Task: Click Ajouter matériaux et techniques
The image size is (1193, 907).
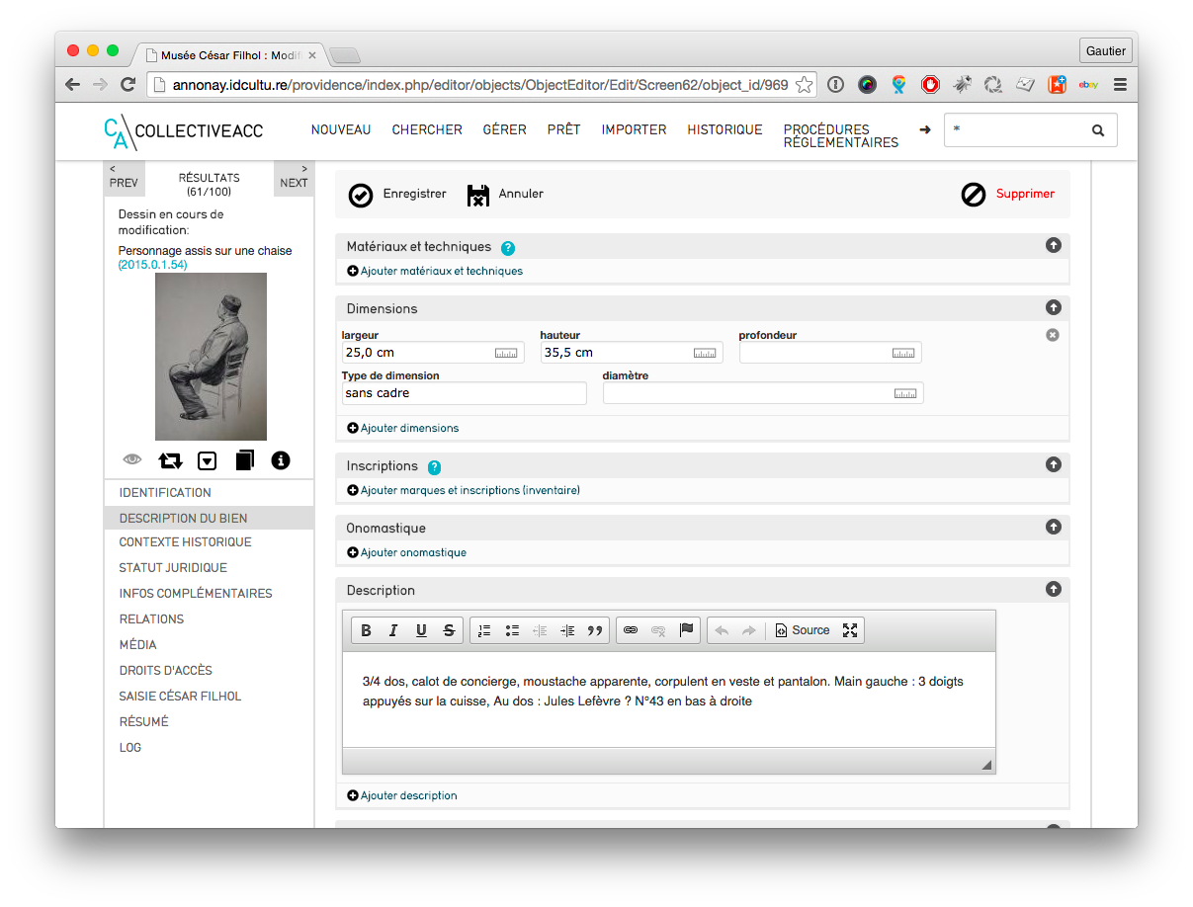Action: point(435,271)
